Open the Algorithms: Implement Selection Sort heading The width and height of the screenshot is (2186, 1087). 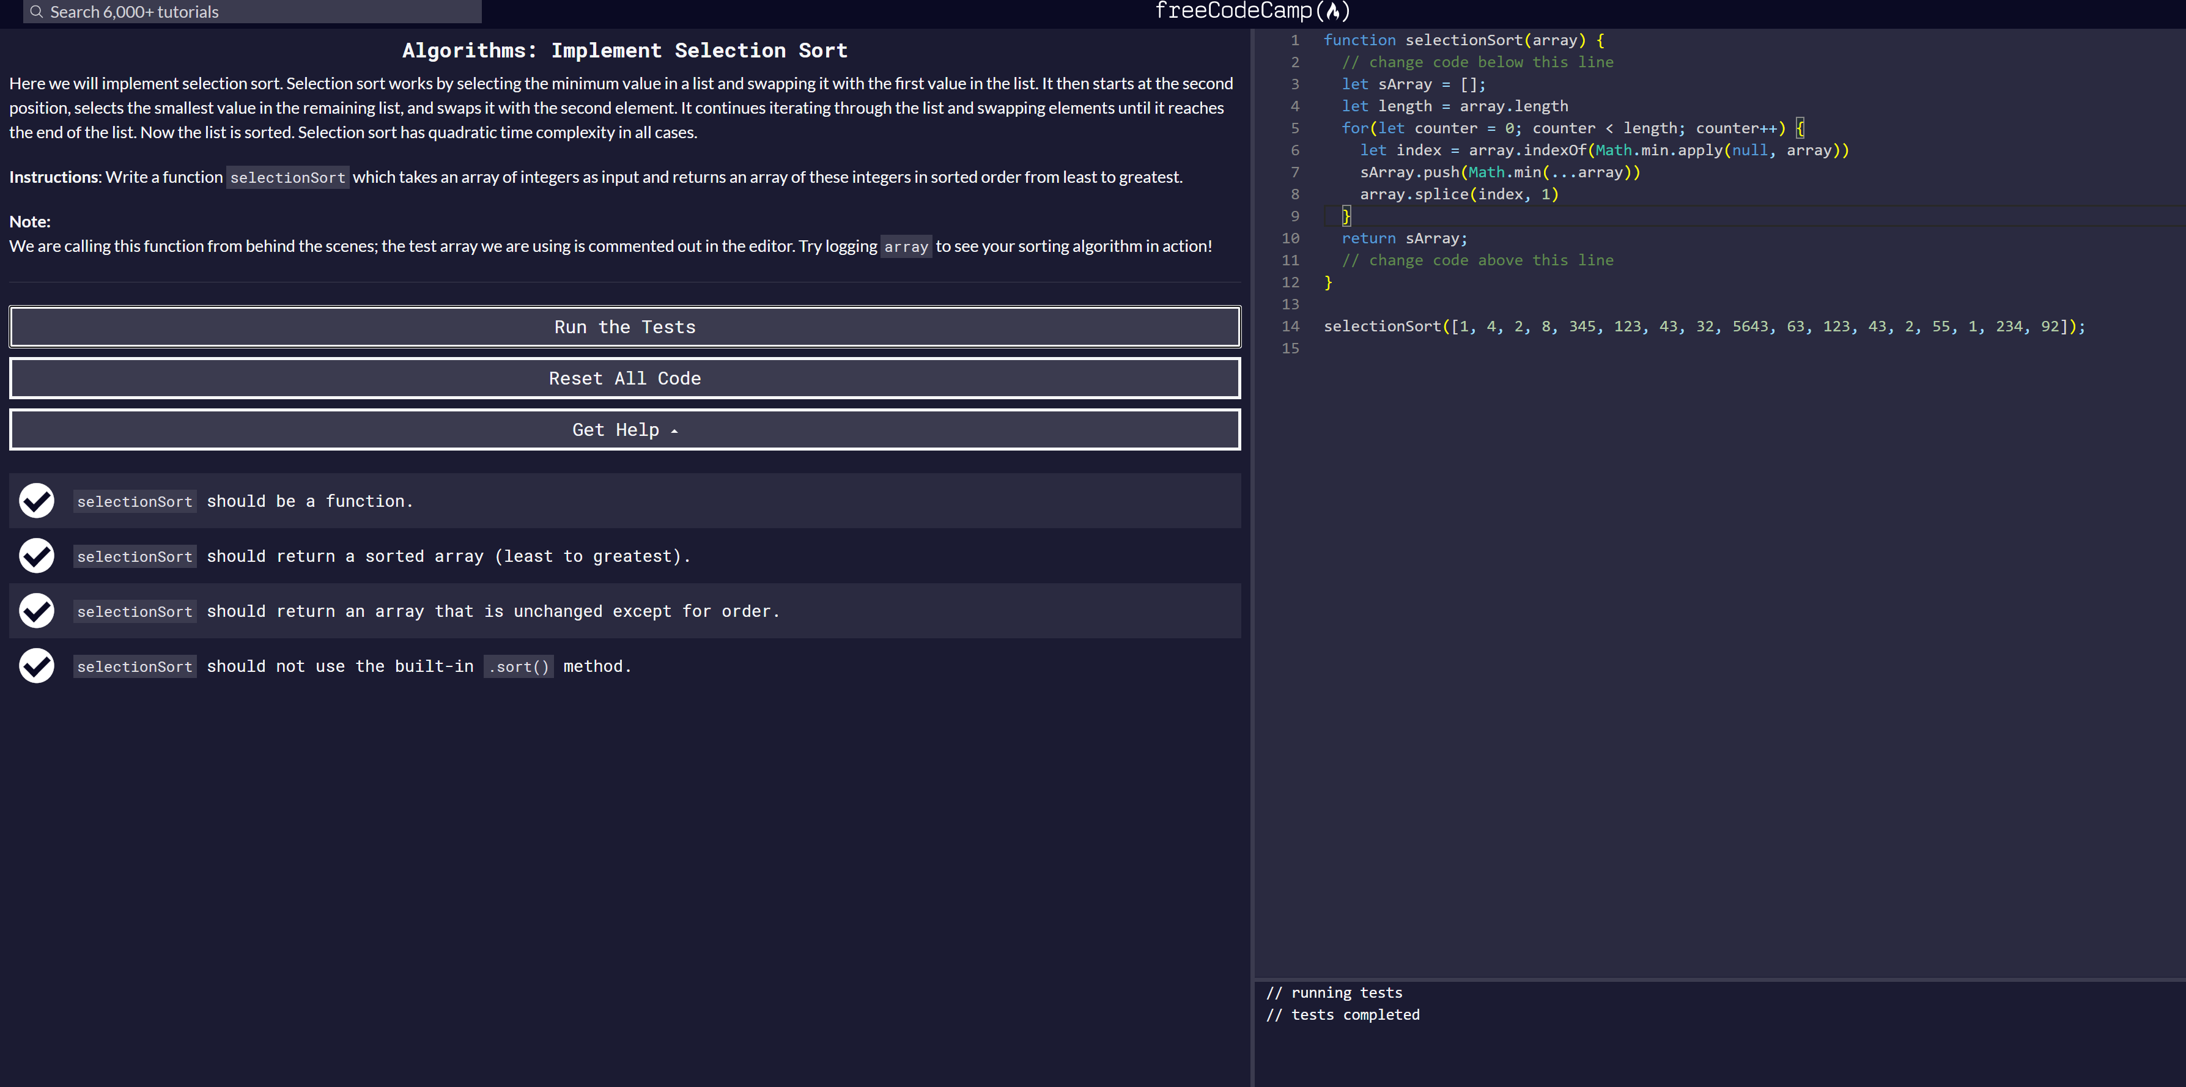pyautogui.click(x=624, y=50)
